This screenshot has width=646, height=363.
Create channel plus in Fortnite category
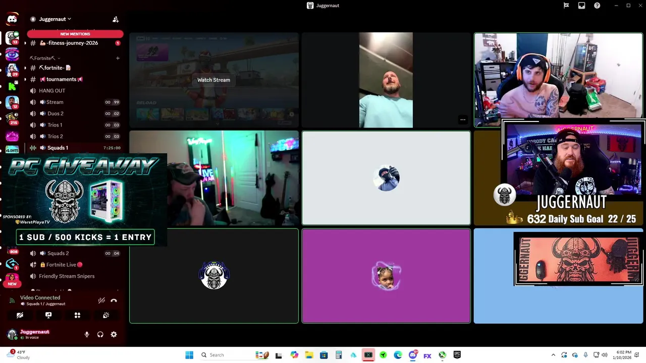(118, 58)
